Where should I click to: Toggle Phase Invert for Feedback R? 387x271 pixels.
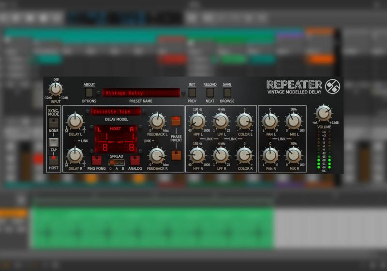(176, 155)
